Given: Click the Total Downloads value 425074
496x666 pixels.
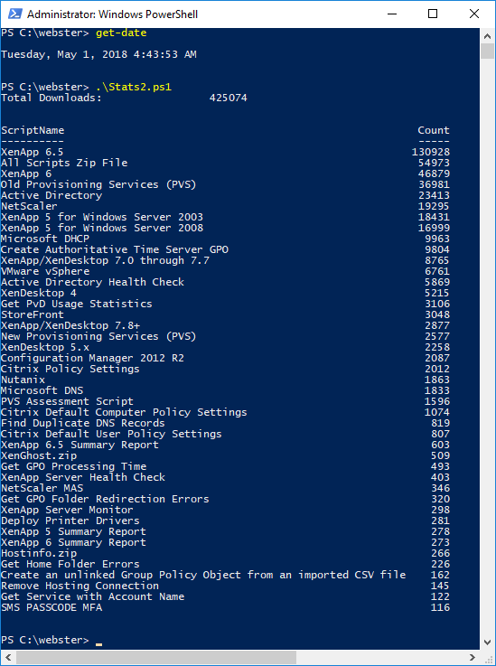Looking at the screenshot, I should [x=228, y=98].
